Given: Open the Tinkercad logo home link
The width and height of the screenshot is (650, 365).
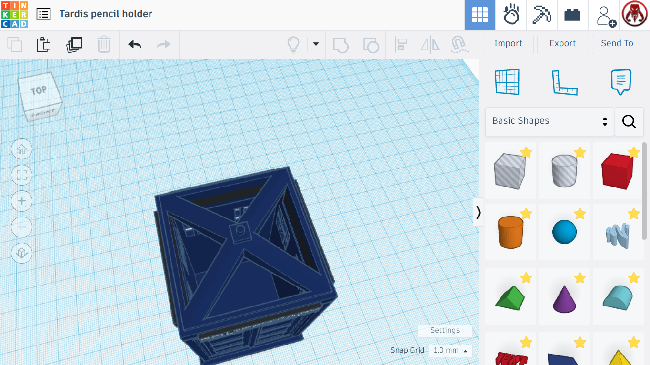Looking at the screenshot, I should pyautogui.click(x=14, y=14).
